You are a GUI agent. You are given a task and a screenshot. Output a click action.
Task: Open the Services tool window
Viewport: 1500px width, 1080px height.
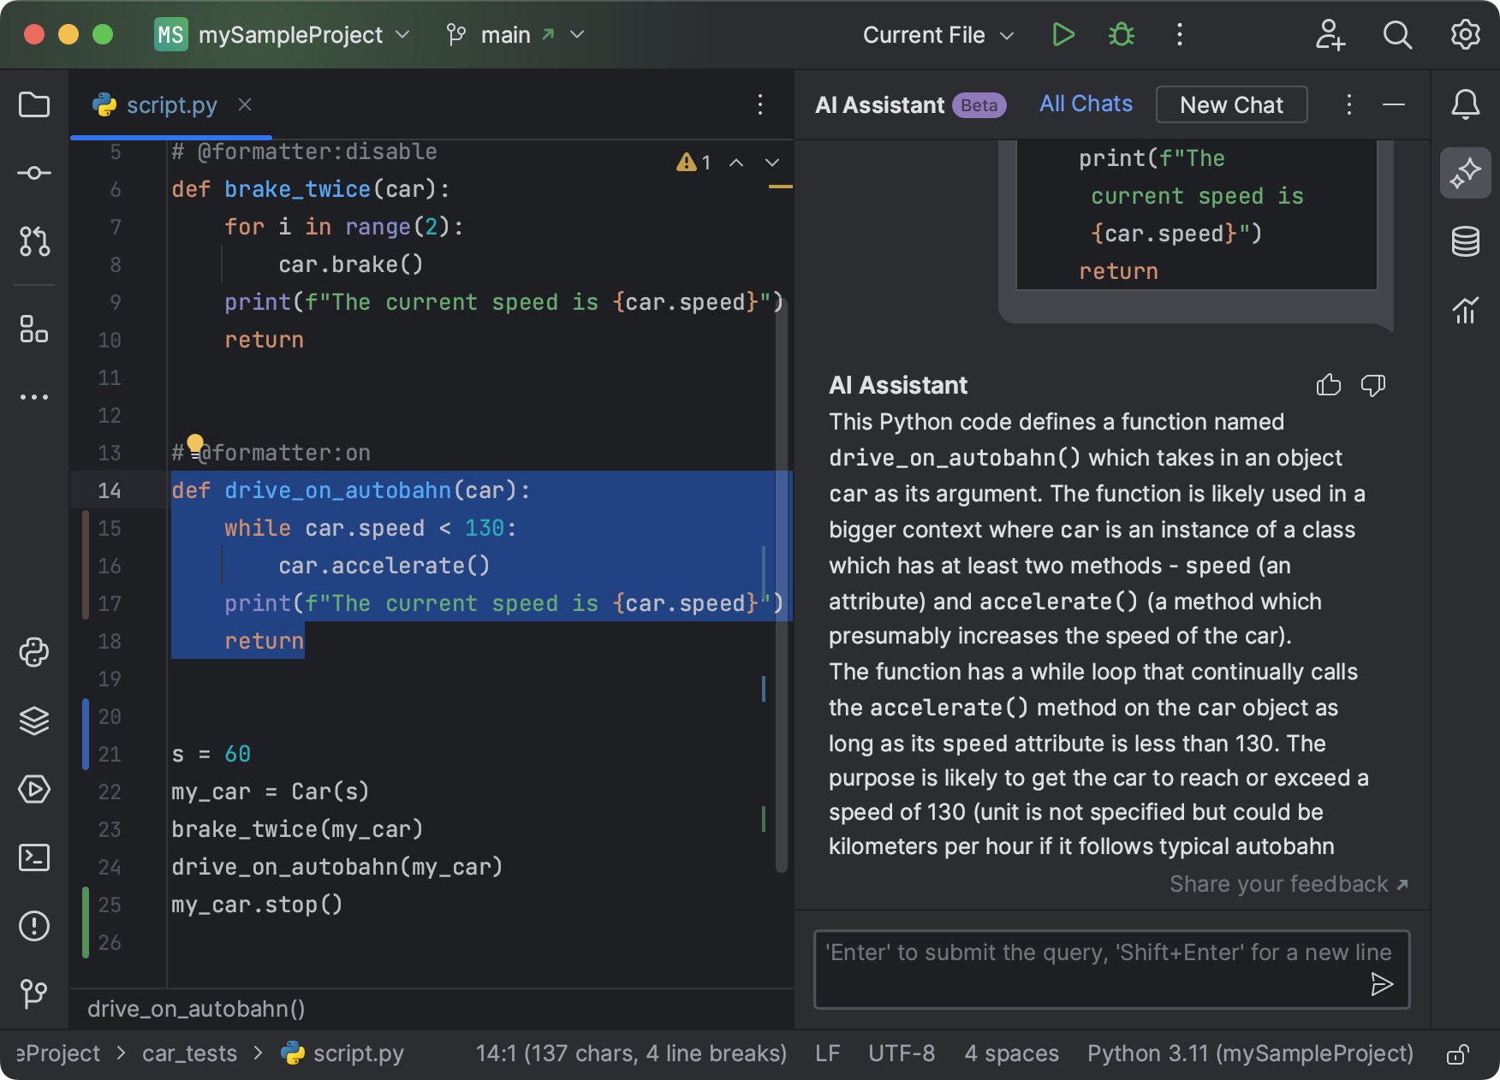(34, 789)
